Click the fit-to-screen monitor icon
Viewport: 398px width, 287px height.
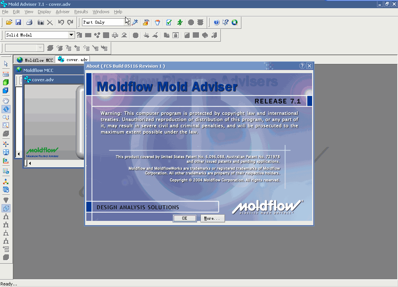6,152
